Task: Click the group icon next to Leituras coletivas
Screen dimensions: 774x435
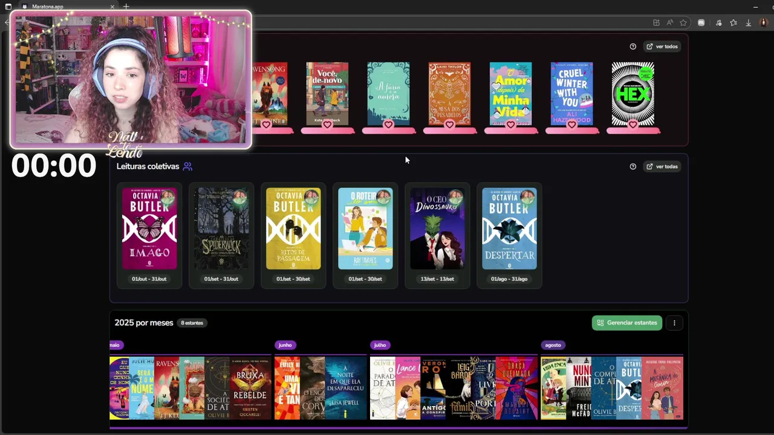Action: click(187, 166)
